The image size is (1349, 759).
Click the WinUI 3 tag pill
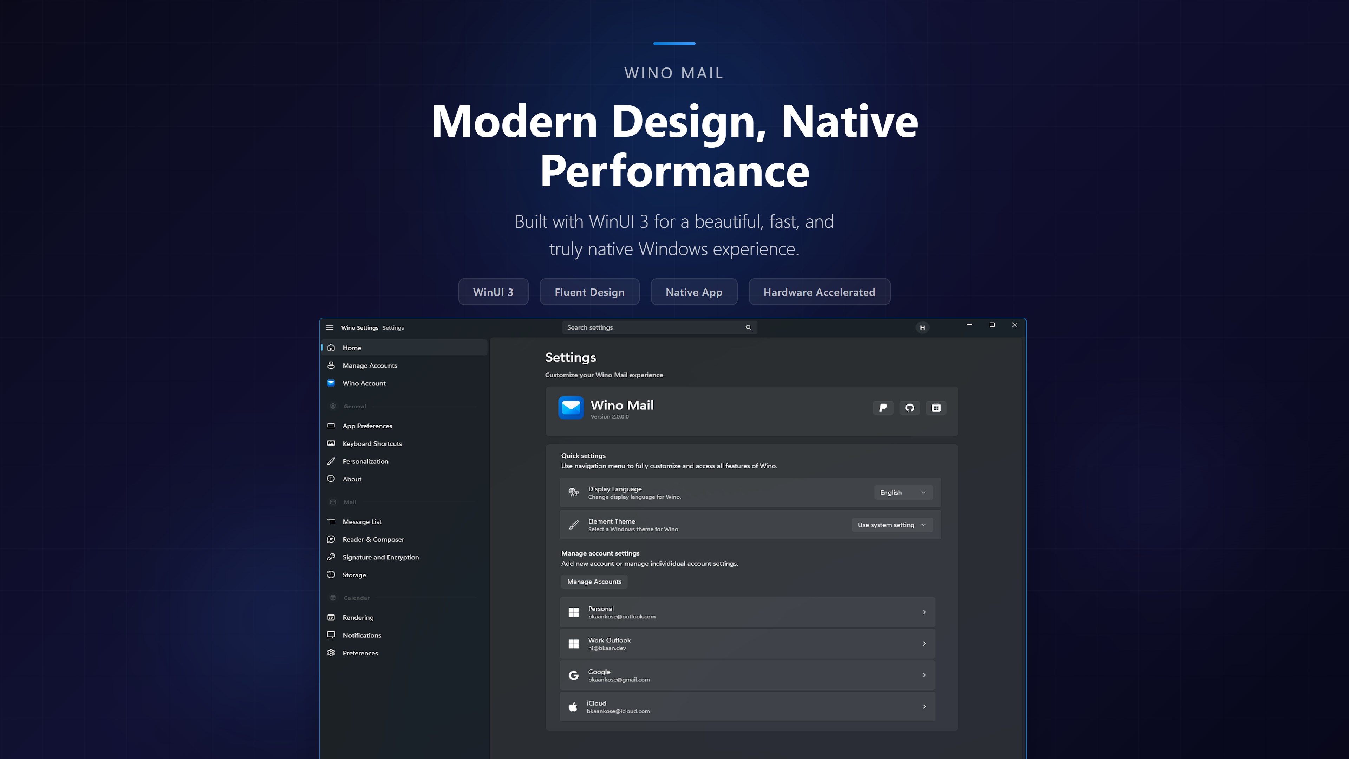493,292
